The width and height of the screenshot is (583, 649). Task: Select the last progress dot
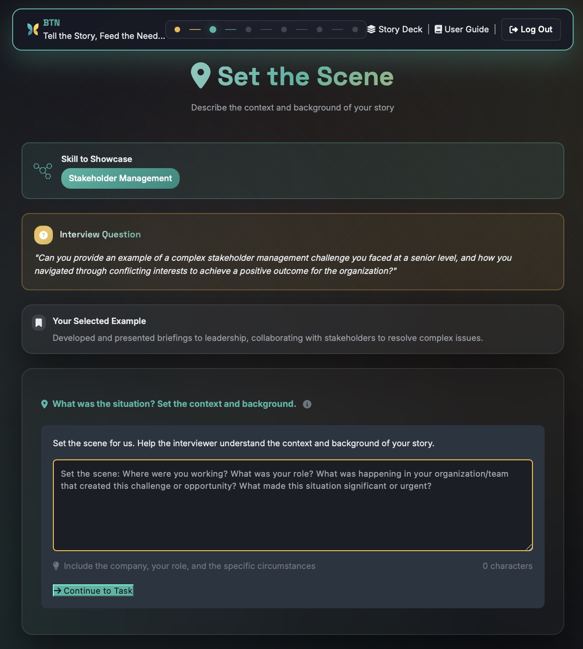pos(355,29)
